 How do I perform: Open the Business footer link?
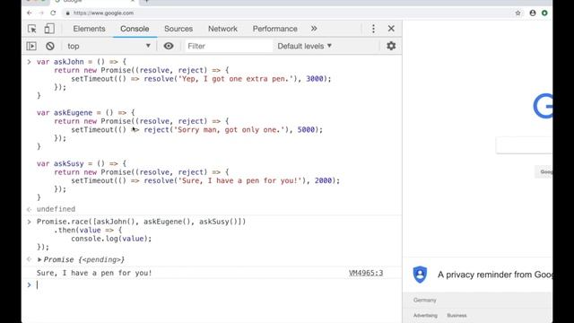click(x=457, y=315)
